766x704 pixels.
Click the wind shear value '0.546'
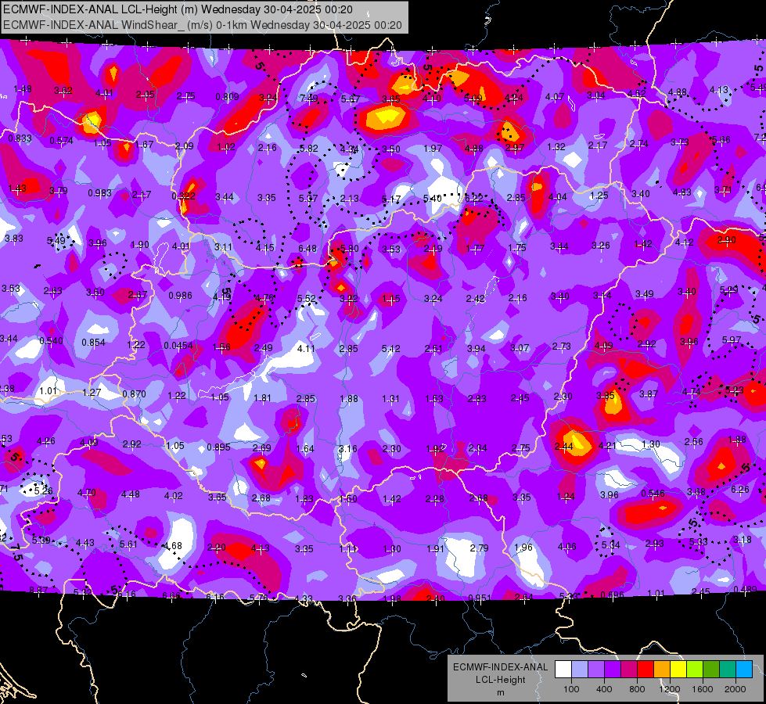(653, 493)
